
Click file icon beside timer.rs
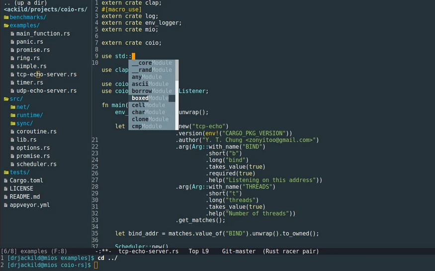pyautogui.click(x=12, y=82)
